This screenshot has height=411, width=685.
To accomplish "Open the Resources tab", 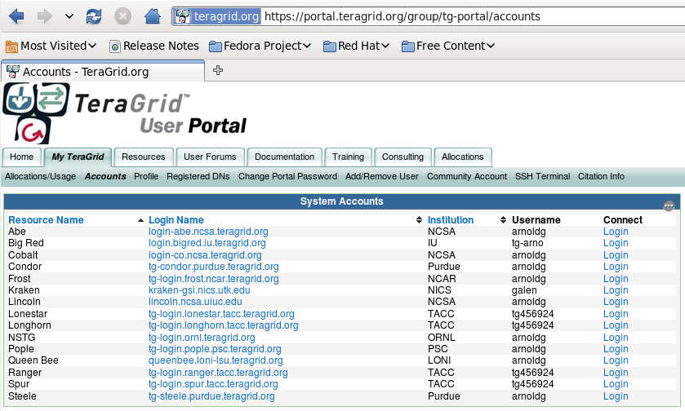I will click(x=144, y=157).
